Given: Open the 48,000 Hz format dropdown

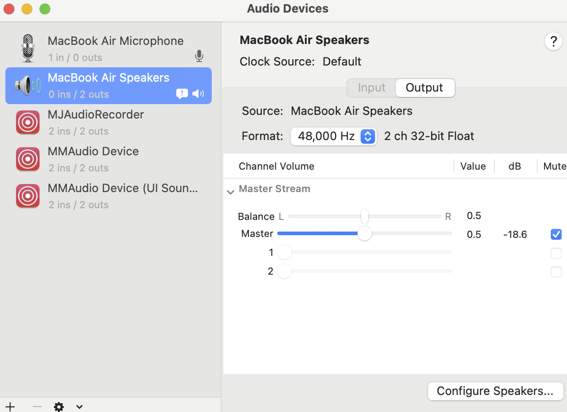Looking at the screenshot, I should coord(333,136).
